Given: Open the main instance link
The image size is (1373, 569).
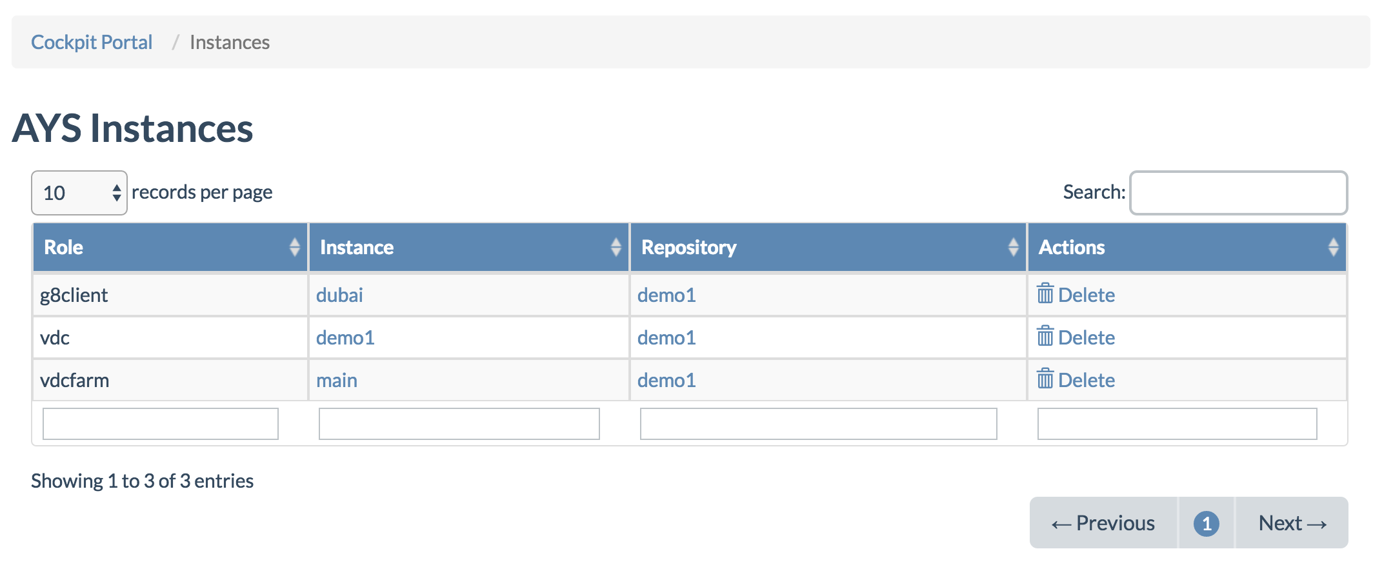Looking at the screenshot, I should click(337, 381).
